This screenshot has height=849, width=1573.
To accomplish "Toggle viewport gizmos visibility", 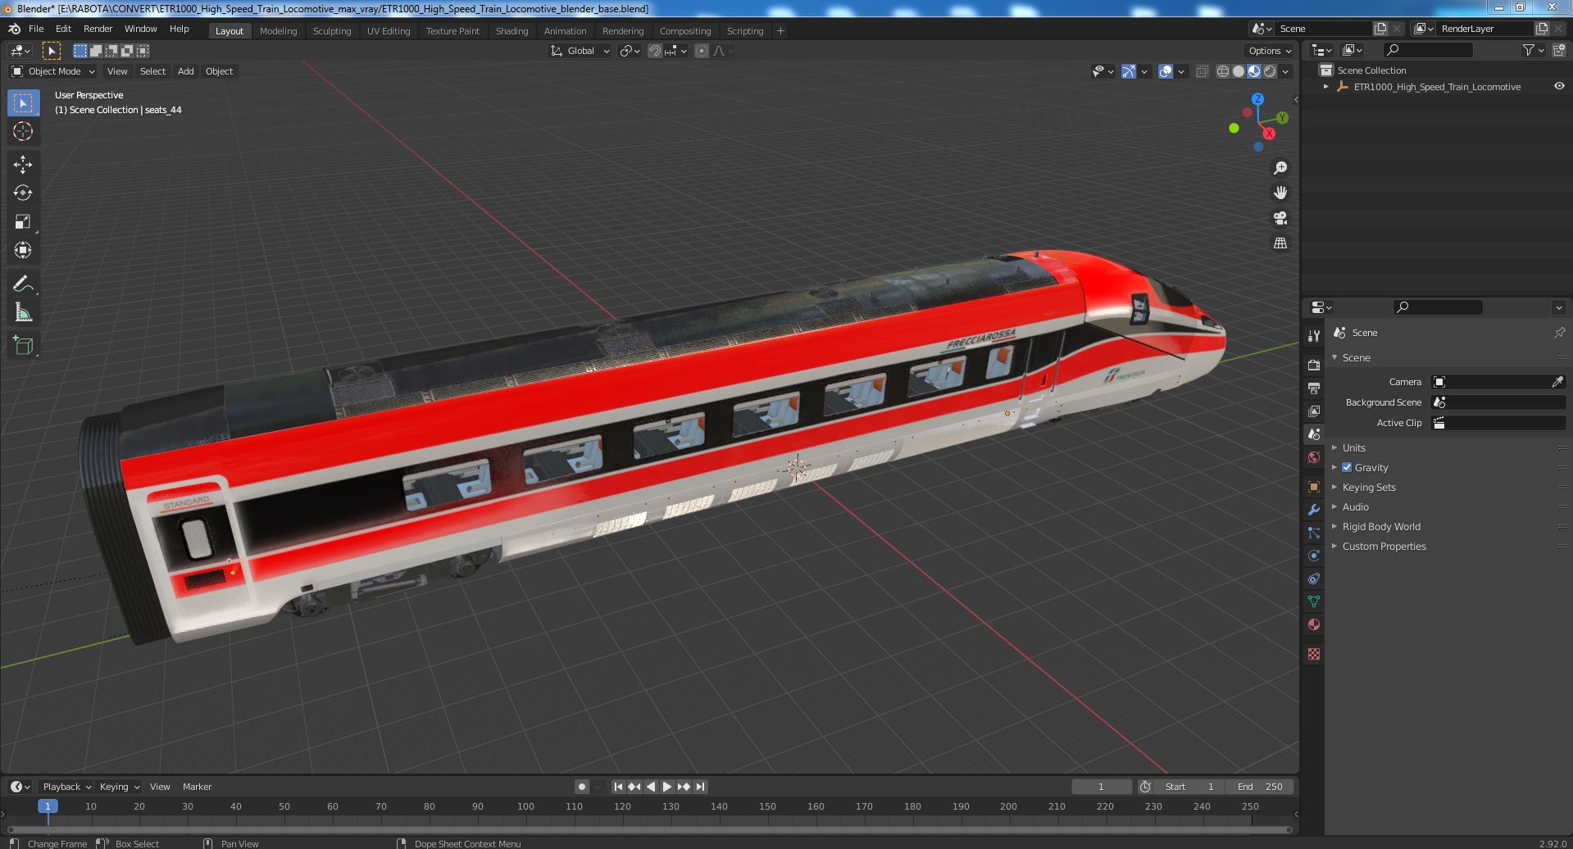I will click(x=1128, y=71).
